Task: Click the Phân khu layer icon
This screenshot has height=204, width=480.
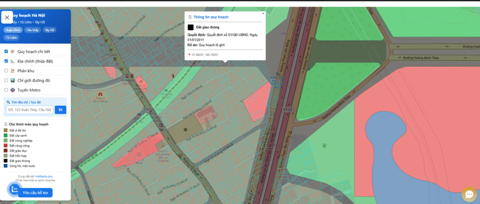Action: (x=13, y=71)
